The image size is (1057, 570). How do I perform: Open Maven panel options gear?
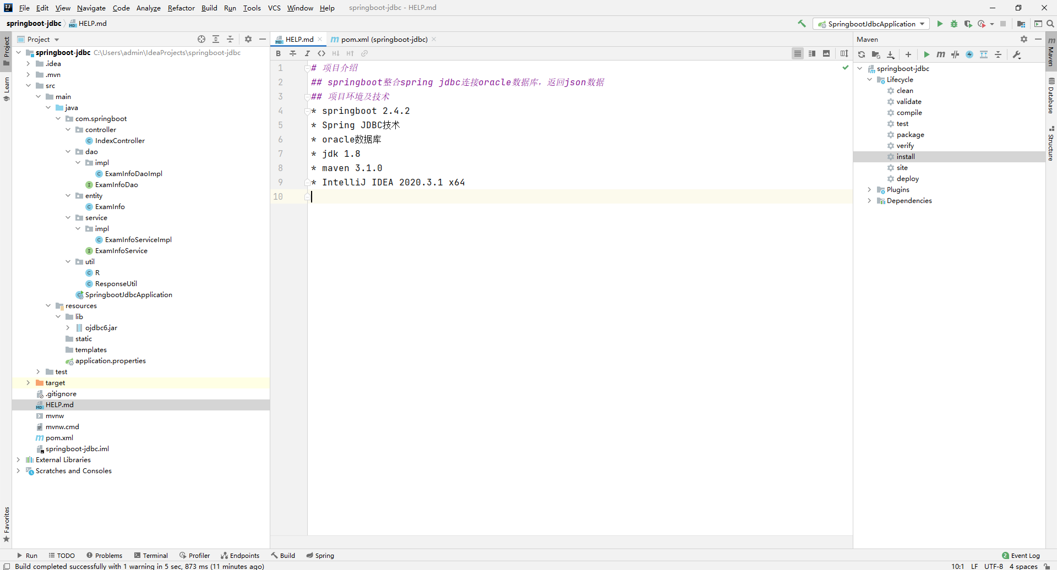point(1024,39)
